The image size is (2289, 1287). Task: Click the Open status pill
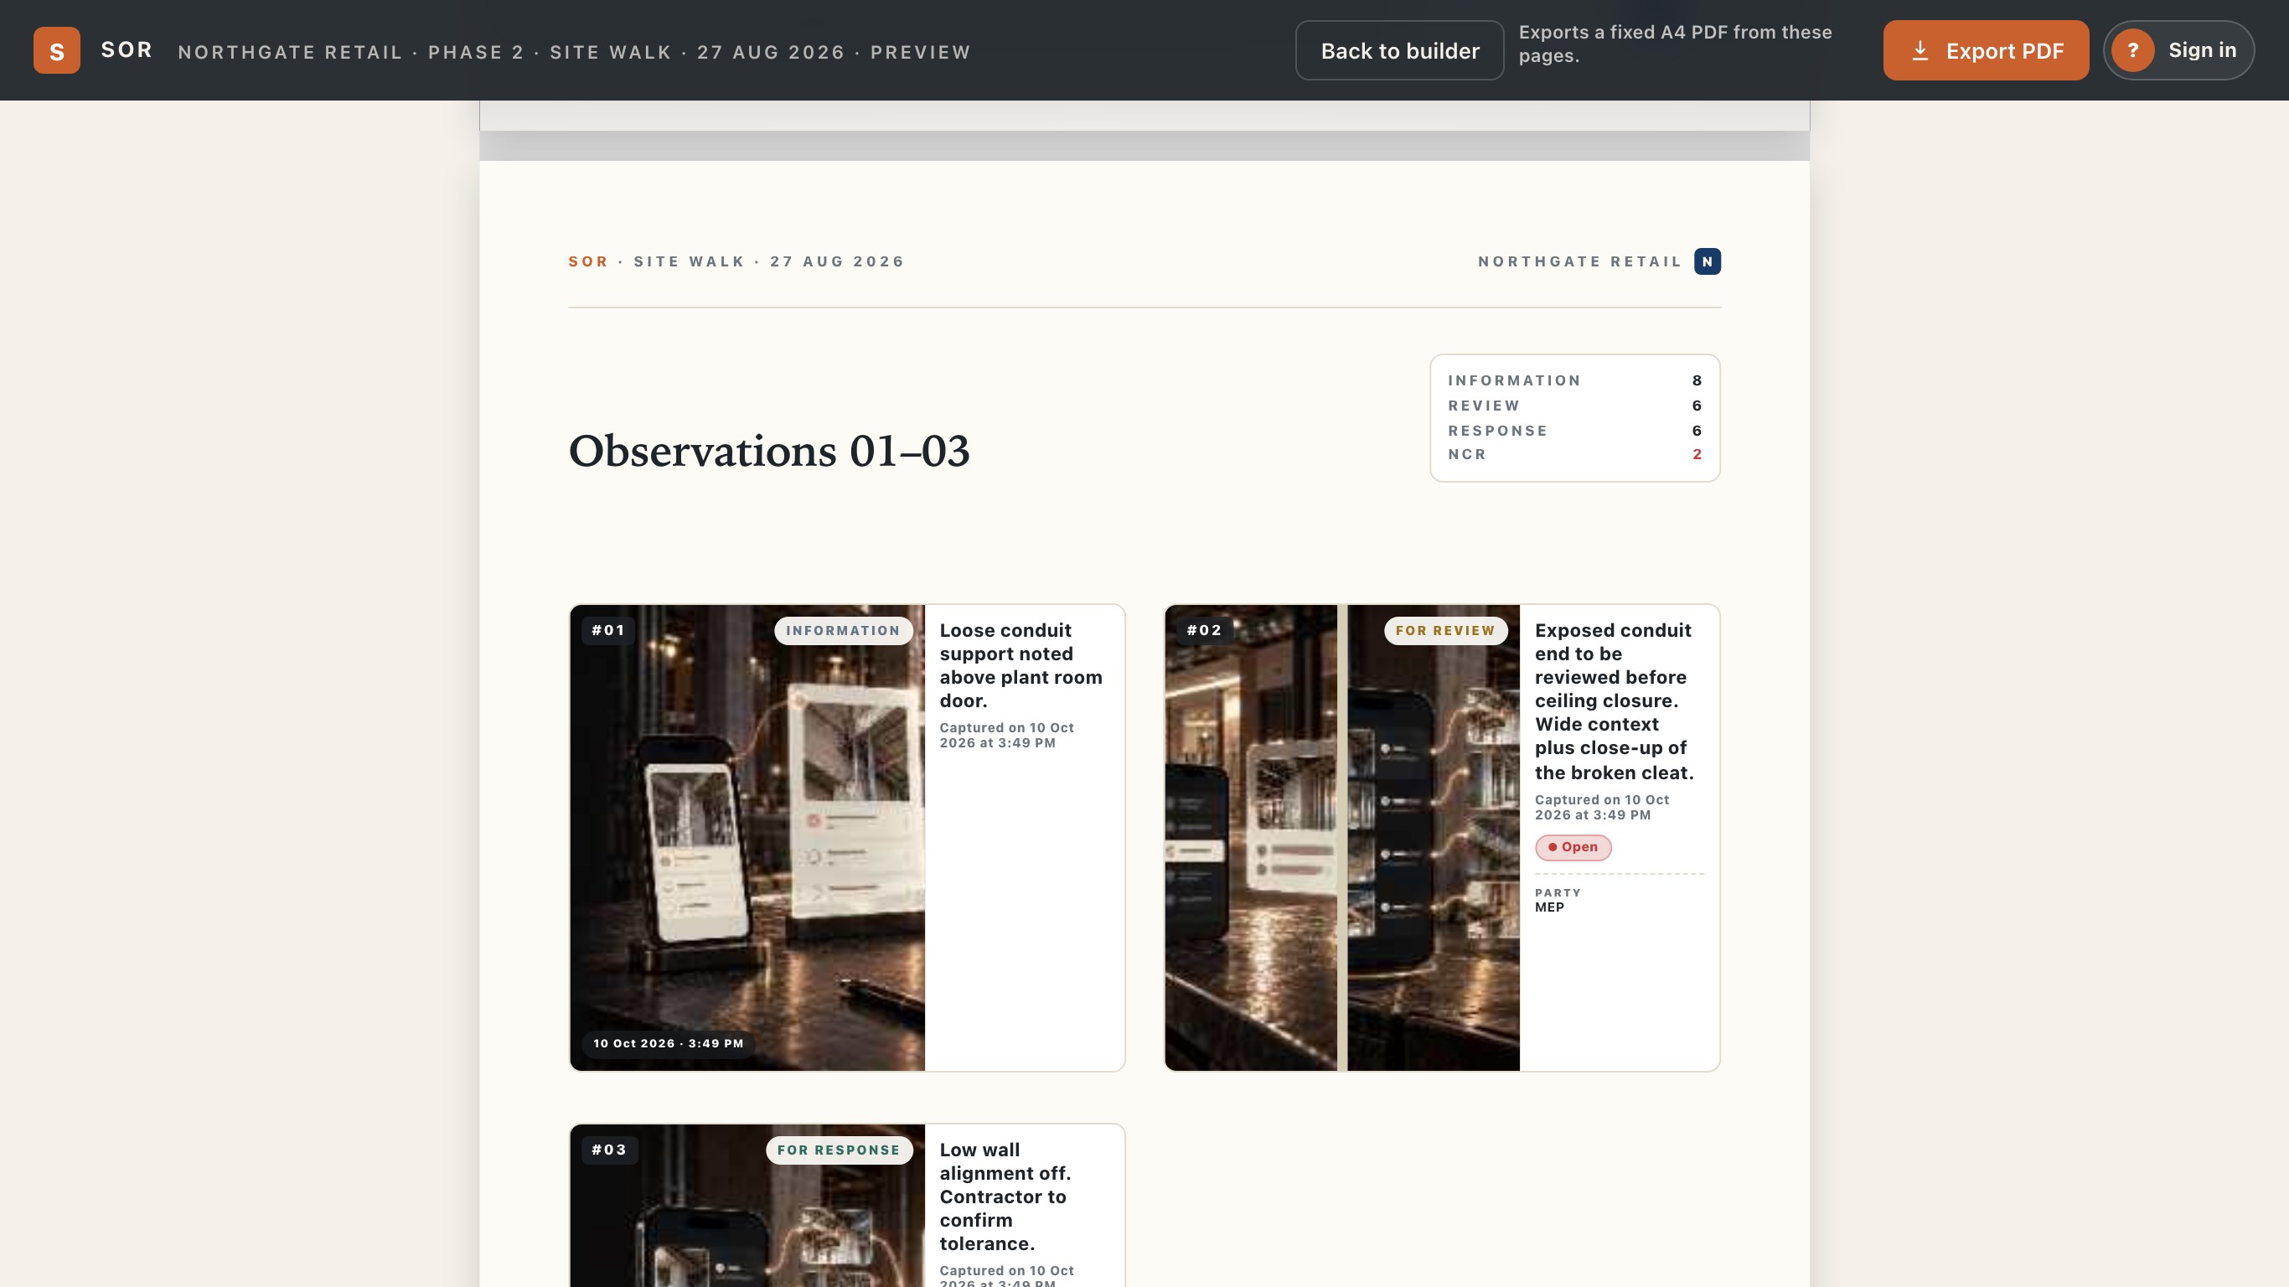1573,847
